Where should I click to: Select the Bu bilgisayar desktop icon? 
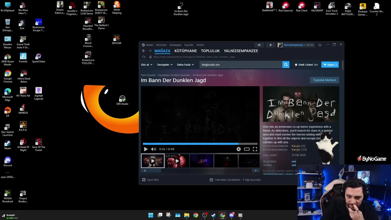[x=8, y=7]
